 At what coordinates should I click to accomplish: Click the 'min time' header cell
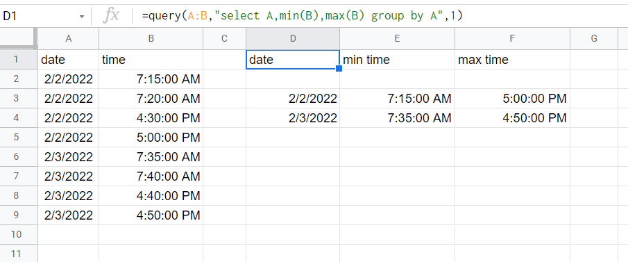tap(398, 60)
